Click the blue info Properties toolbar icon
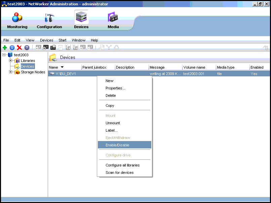 [x=12, y=48]
